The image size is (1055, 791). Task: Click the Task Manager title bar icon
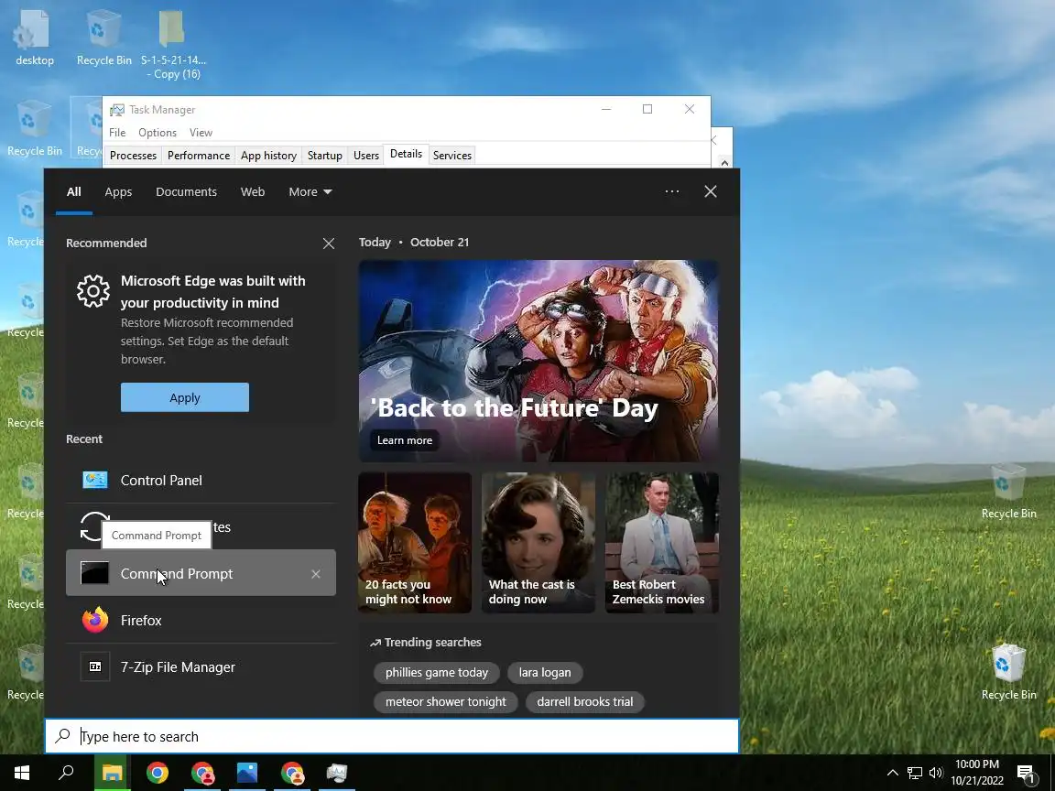pyautogui.click(x=117, y=110)
